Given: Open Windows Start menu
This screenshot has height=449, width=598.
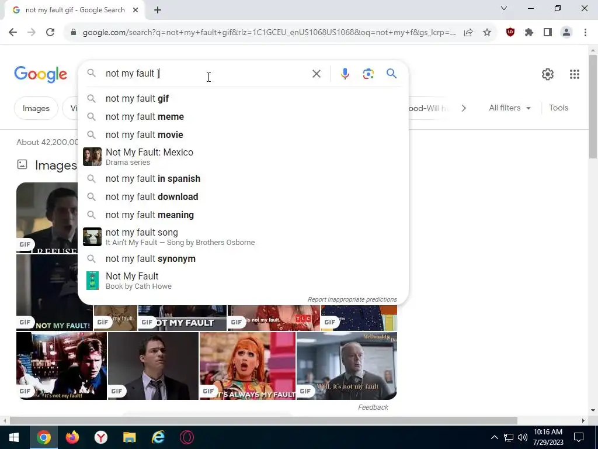Looking at the screenshot, I should [x=14, y=437].
